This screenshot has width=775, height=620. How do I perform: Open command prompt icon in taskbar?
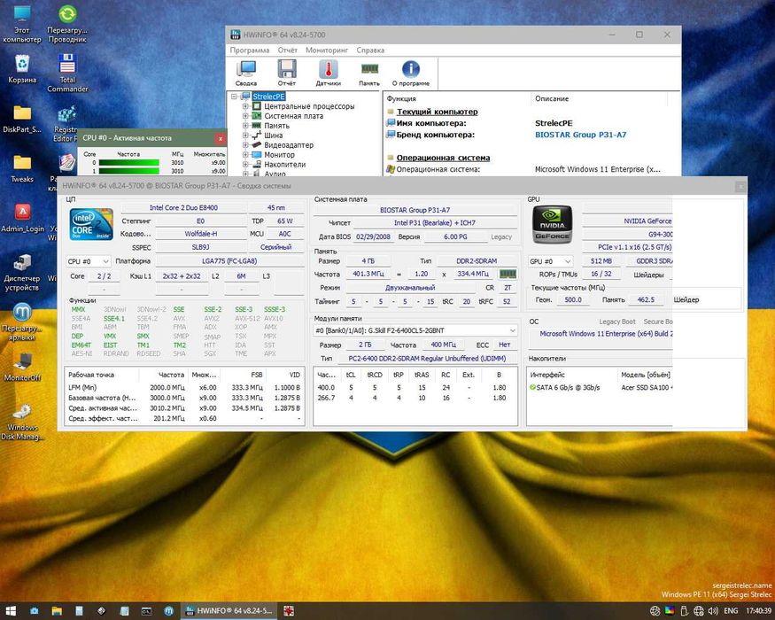point(146,611)
